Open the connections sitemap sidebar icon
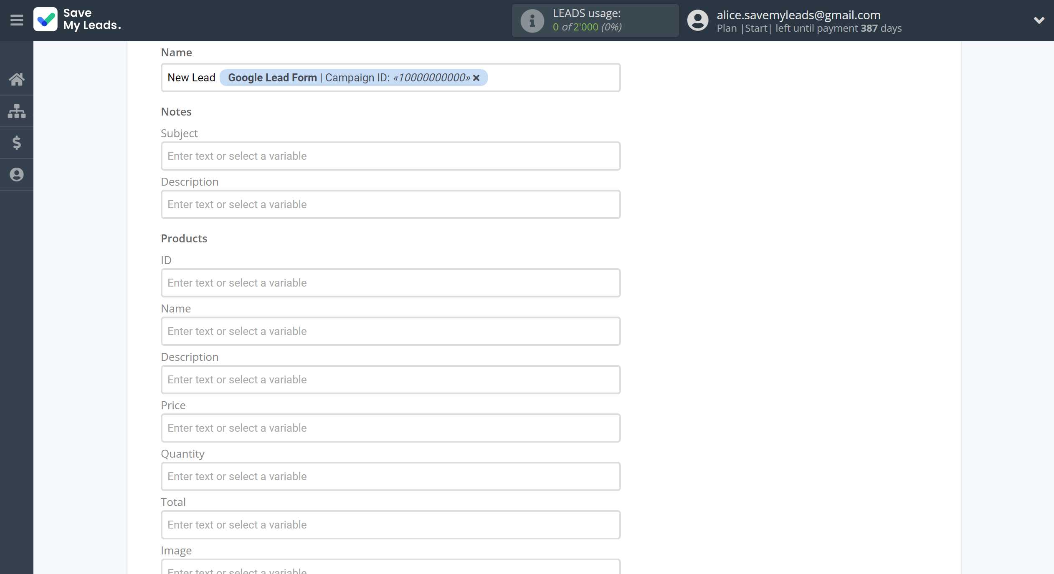The image size is (1054, 574). tap(17, 111)
